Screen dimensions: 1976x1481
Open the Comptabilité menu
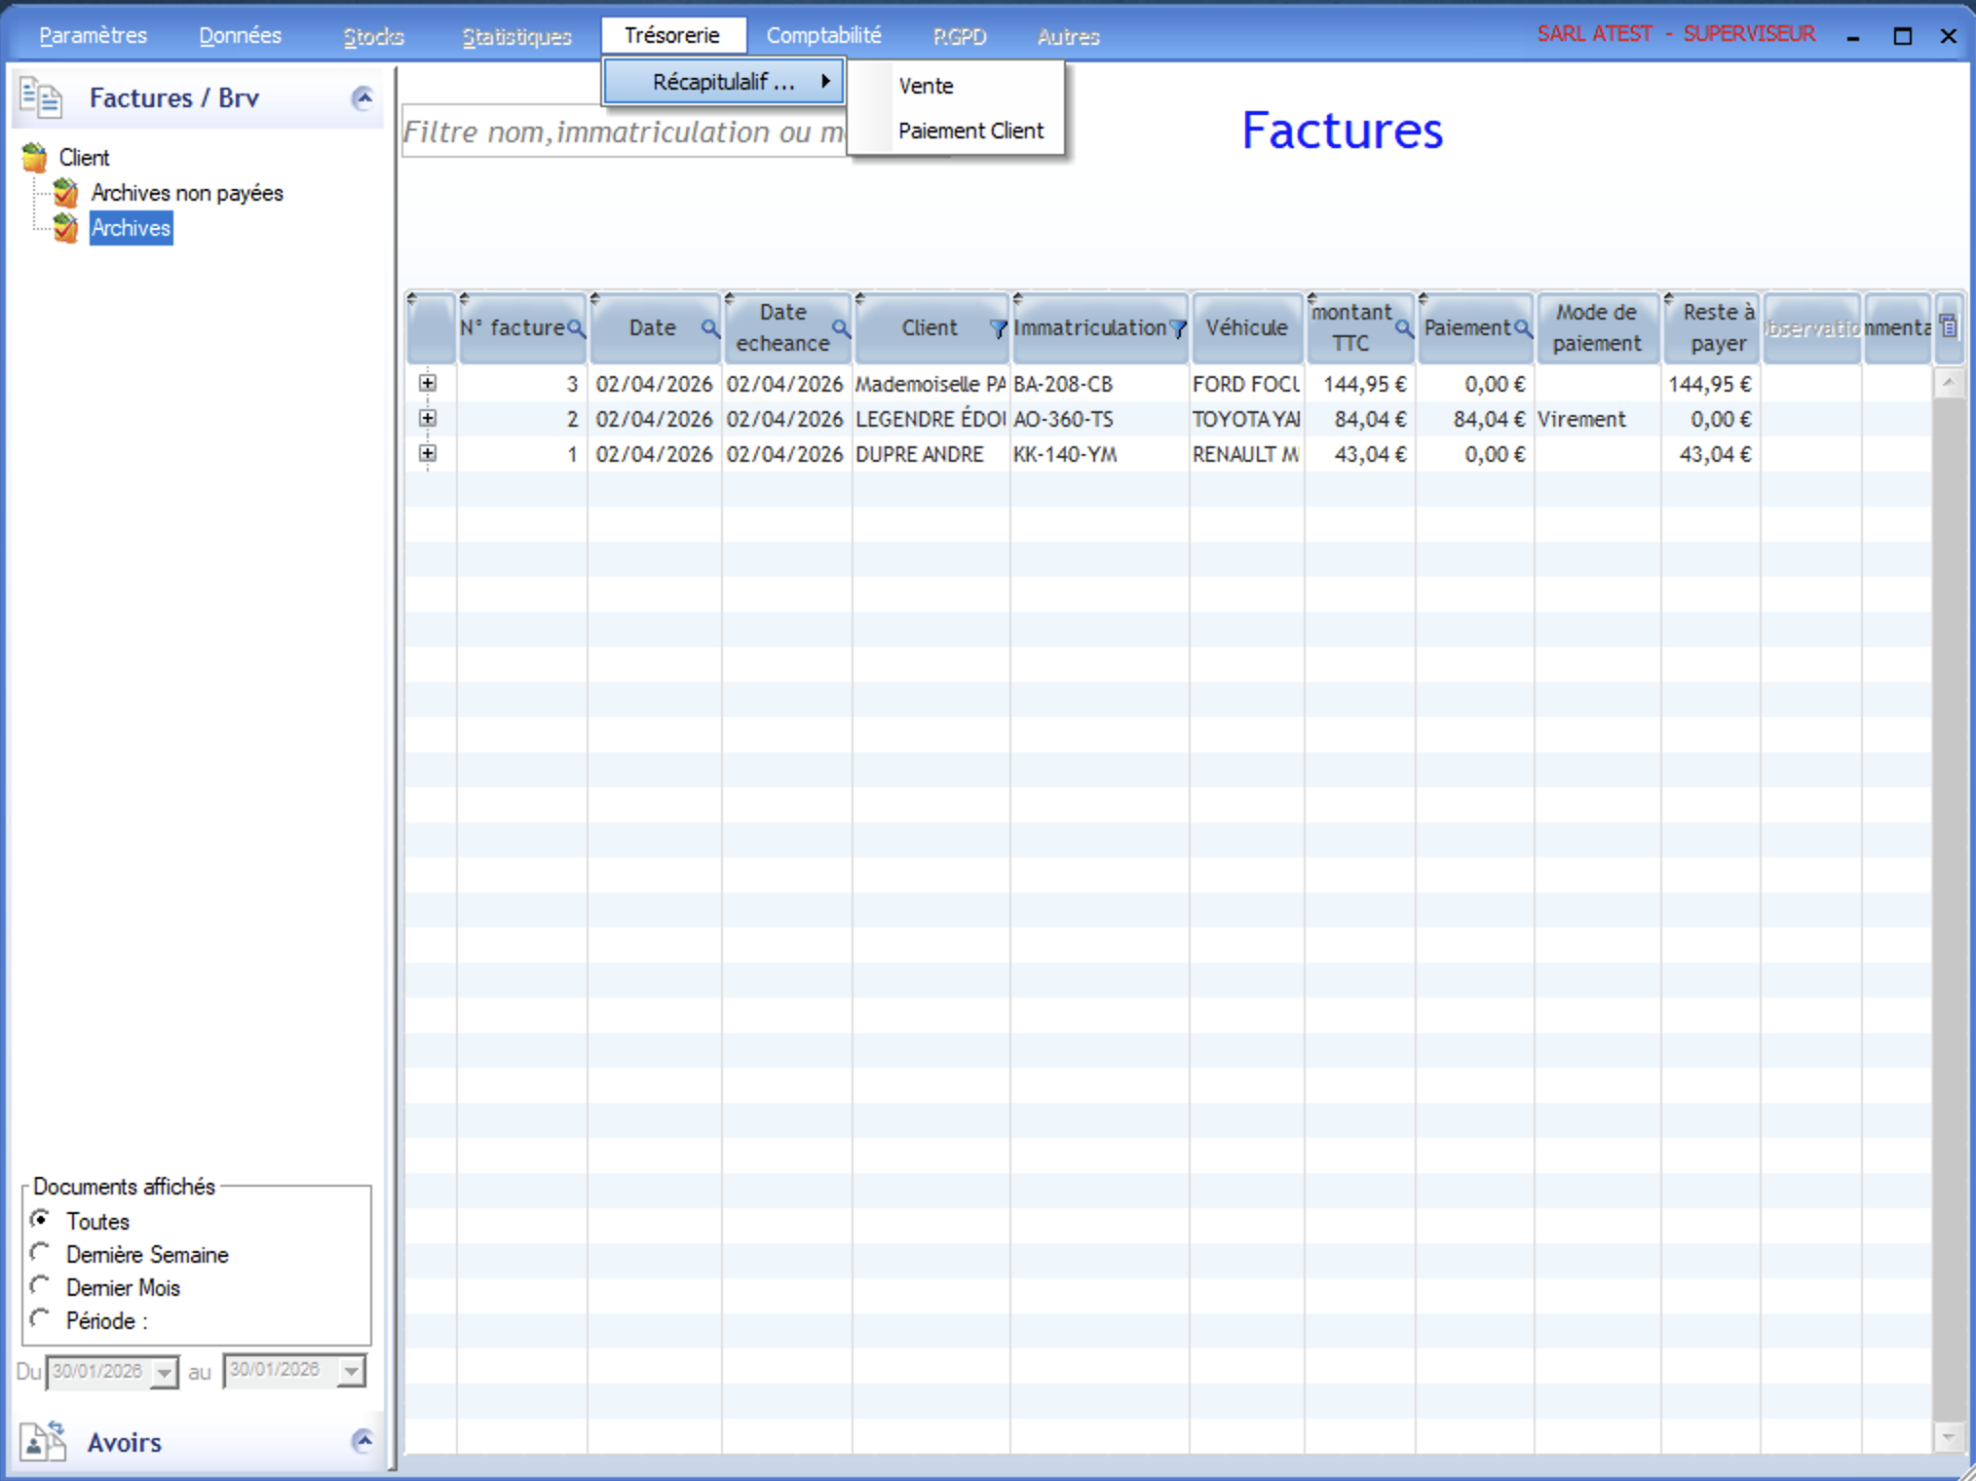pyautogui.click(x=823, y=36)
